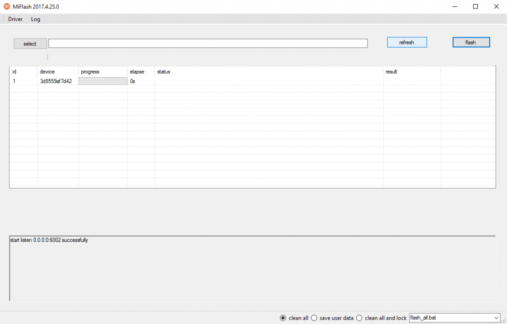Click the device column header
507x324 pixels.
point(58,72)
